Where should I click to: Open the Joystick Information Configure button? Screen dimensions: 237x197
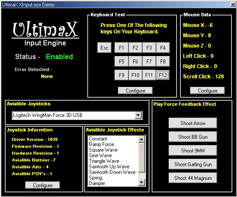coord(43,185)
